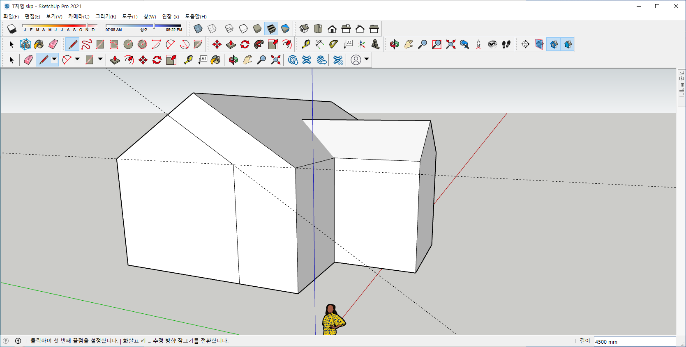Open the 카메라(C) menu
This screenshot has height=347, width=686.
tap(79, 17)
